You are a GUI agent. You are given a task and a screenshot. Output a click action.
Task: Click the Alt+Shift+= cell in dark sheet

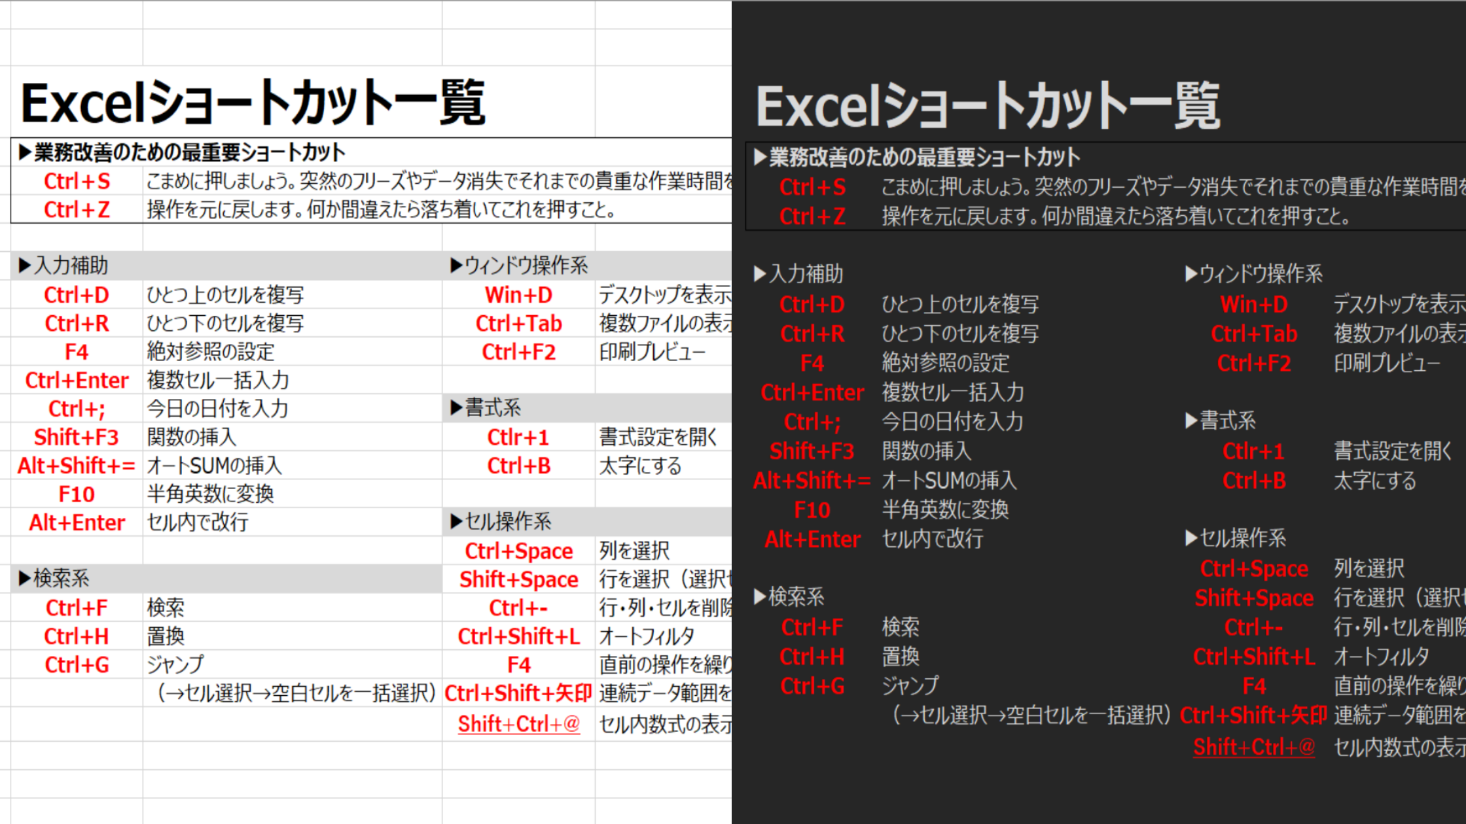click(x=812, y=481)
